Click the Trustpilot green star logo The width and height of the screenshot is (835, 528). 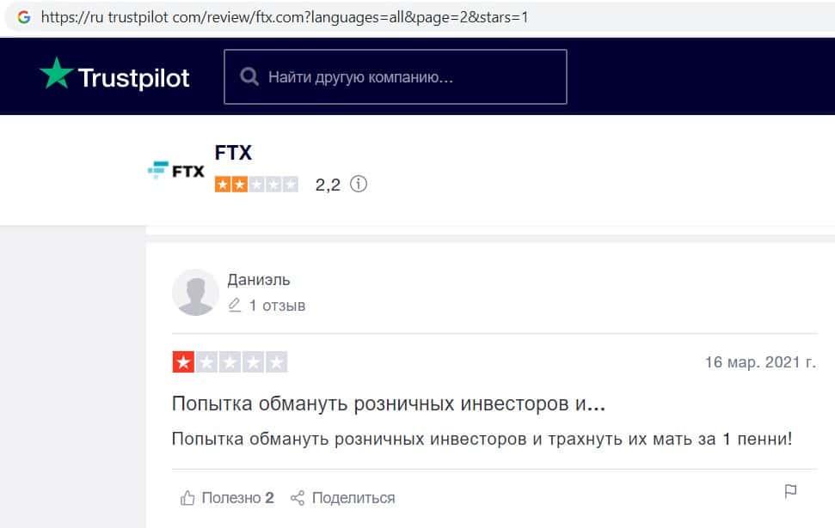(x=56, y=75)
